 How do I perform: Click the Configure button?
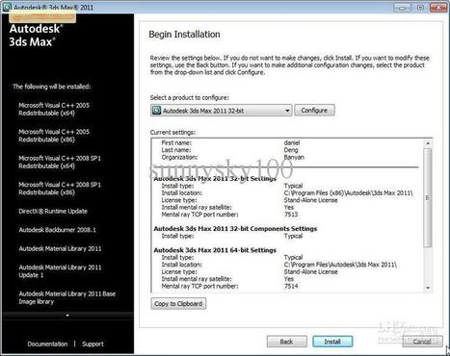point(314,111)
